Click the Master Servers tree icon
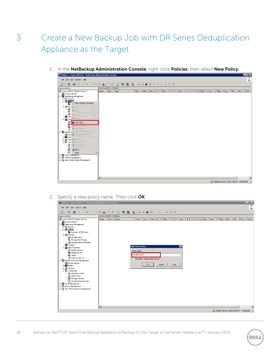 point(69,250)
